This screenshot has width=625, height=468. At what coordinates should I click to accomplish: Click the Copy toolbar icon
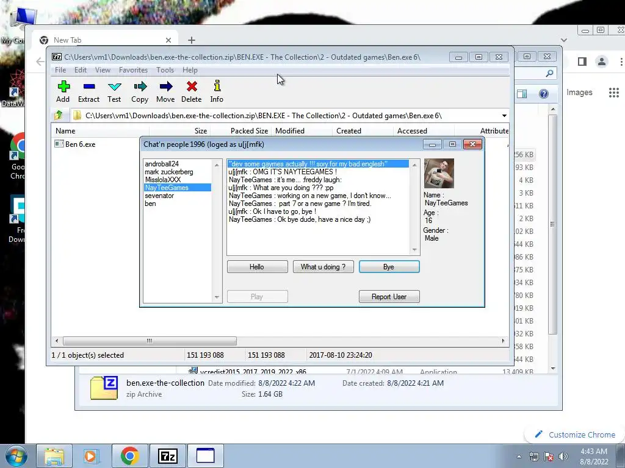pyautogui.click(x=140, y=87)
